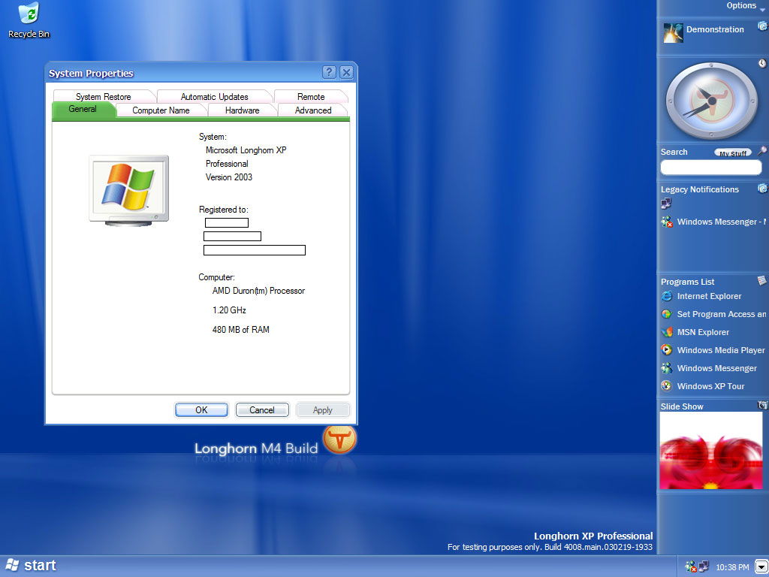The image size is (769, 577).
Task: Start Windows XP Tour from Programs List
Action: coord(710,386)
